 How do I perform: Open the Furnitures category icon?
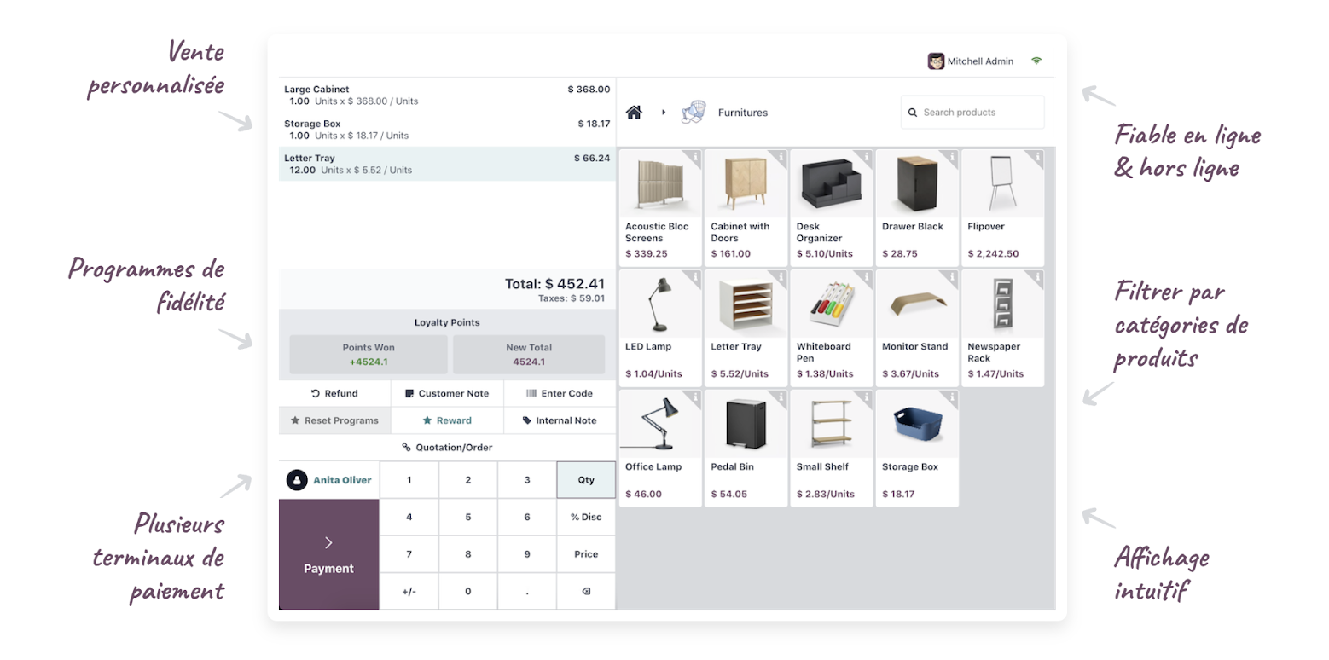(693, 113)
